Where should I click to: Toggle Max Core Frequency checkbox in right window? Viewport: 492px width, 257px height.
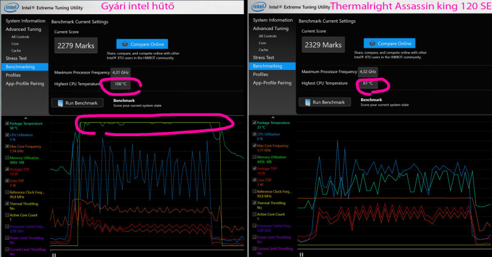point(254,145)
